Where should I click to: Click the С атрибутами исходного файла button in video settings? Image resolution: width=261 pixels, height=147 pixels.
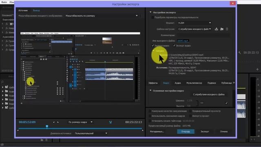coord(209,94)
